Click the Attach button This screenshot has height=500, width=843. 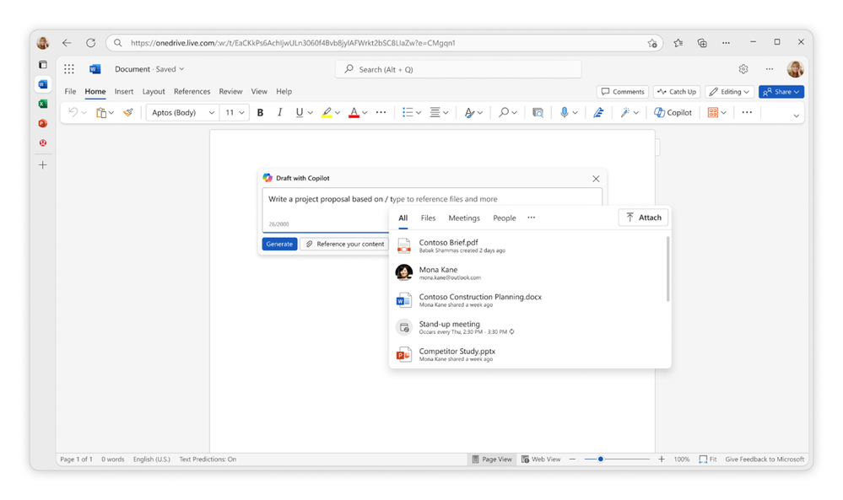click(643, 217)
